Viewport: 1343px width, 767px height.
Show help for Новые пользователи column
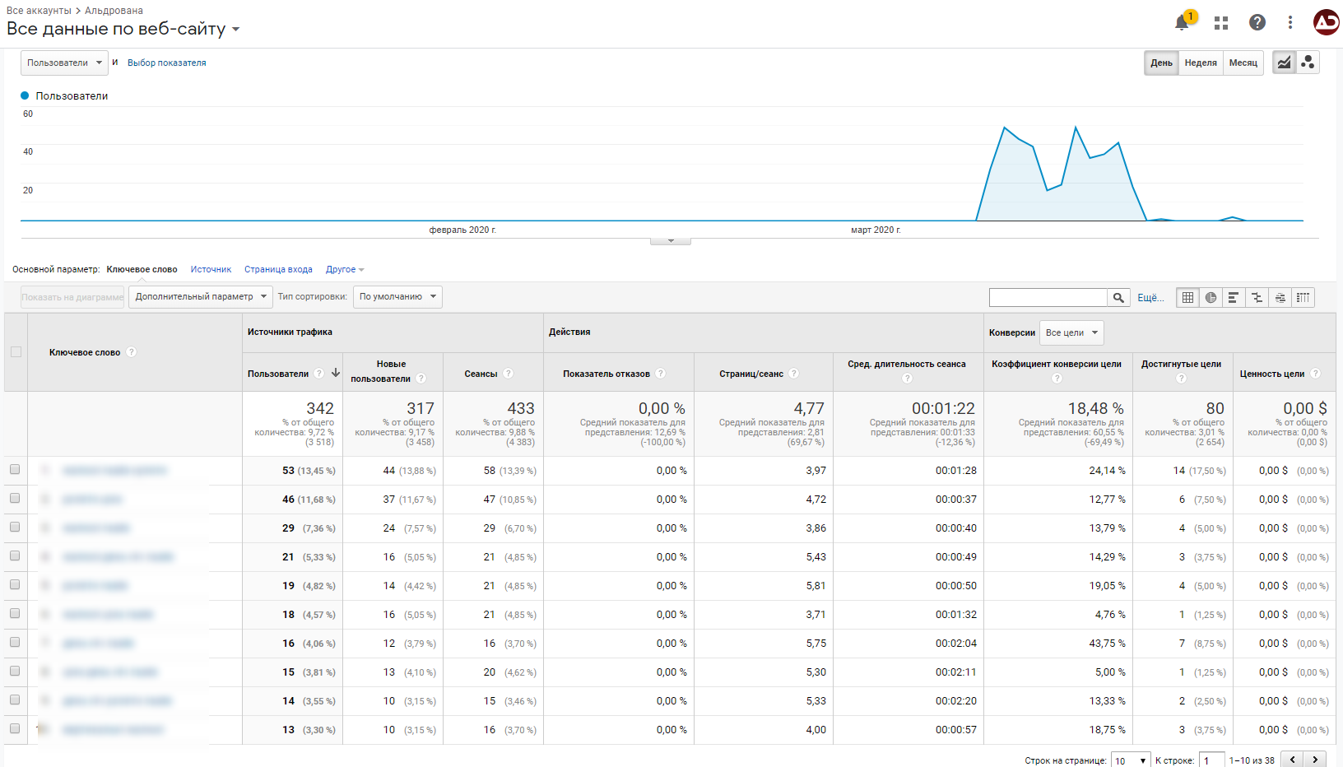click(421, 379)
